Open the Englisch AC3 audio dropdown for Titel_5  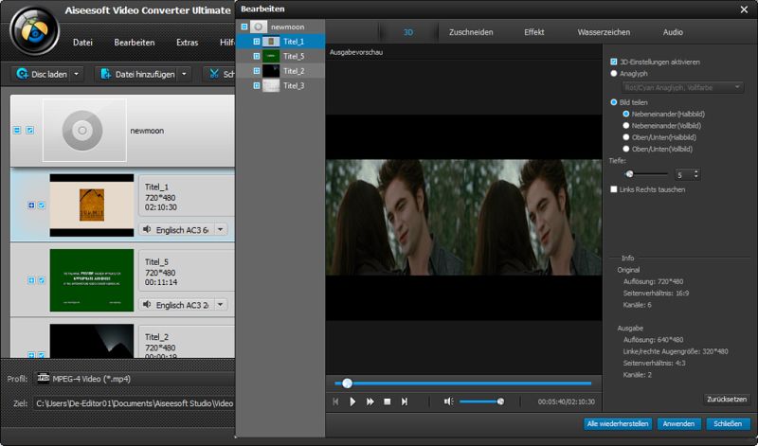221,304
